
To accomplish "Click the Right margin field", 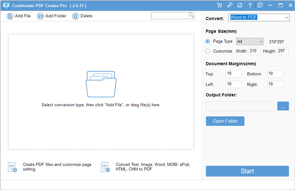I will point(275,84).
